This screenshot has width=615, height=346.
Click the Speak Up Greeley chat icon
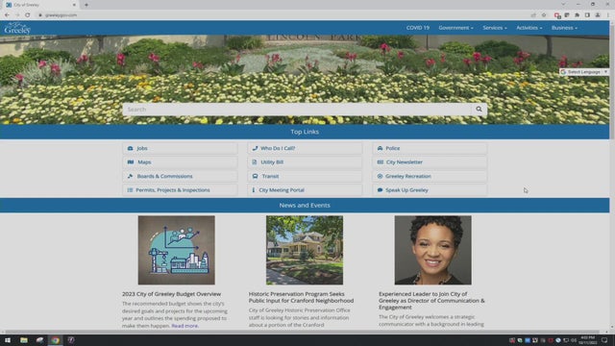click(380, 190)
